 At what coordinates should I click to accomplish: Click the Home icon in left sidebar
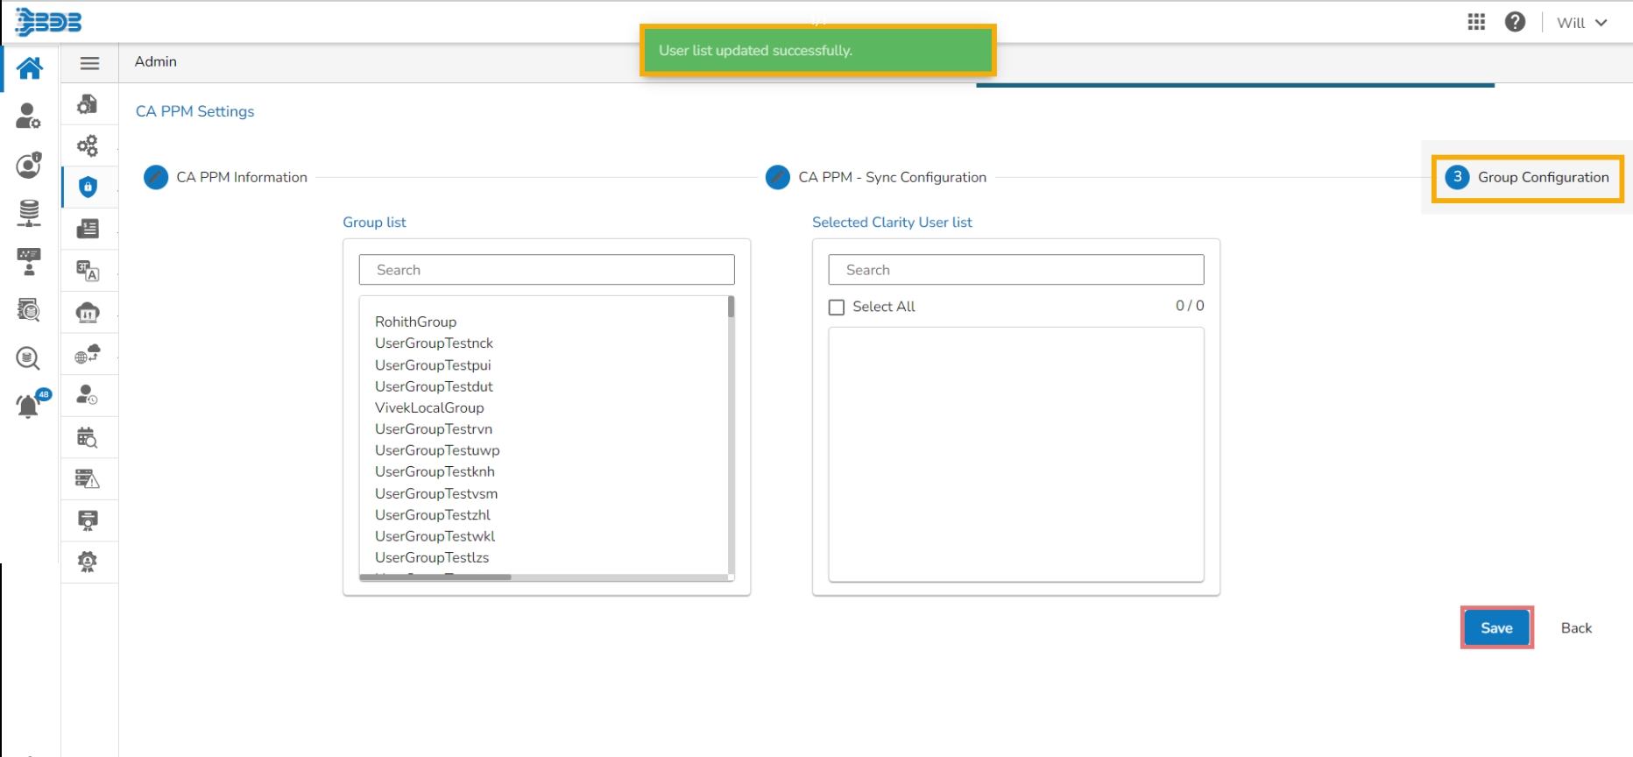tap(30, 68)
